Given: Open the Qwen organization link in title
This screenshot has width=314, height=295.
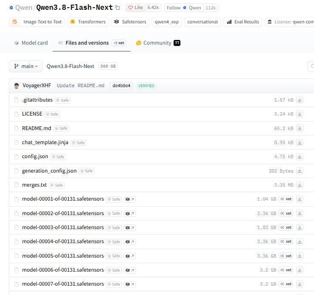Looking at the screenshot, I should point(24,8).
